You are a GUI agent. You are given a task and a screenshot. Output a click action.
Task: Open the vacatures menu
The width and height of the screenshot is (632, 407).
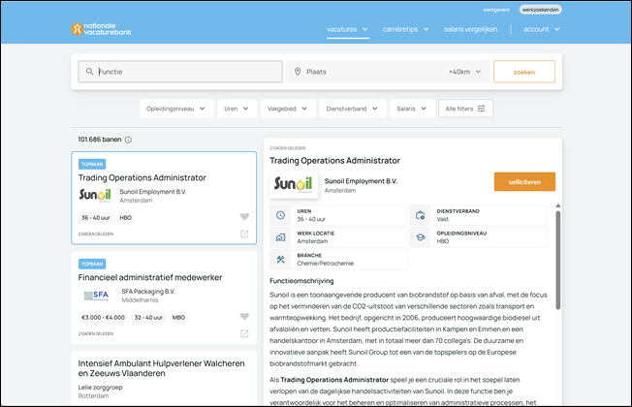347,29
